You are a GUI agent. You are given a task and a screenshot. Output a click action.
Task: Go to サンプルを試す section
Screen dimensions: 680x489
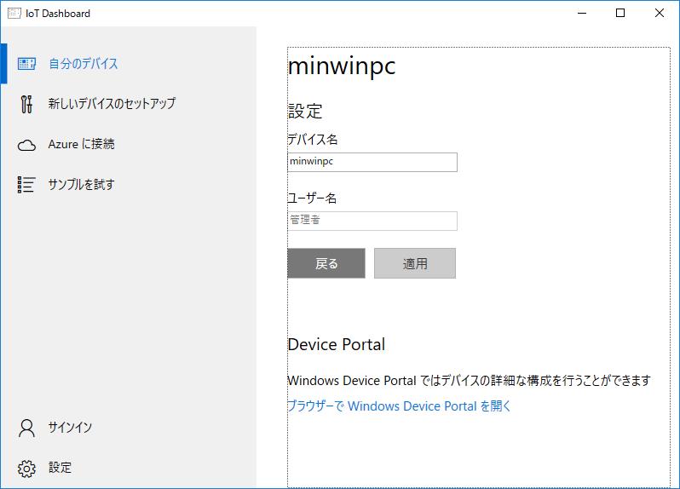coord(129,185)
